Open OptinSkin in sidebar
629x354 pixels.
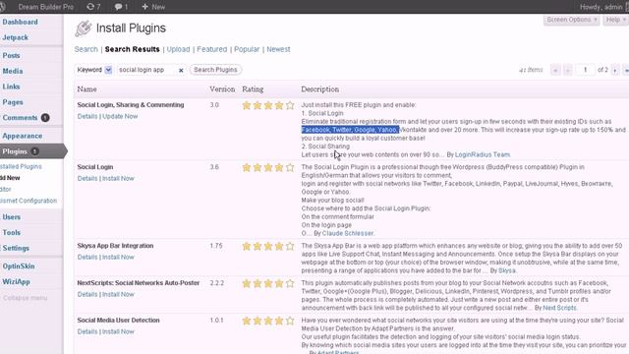[19, 266]
